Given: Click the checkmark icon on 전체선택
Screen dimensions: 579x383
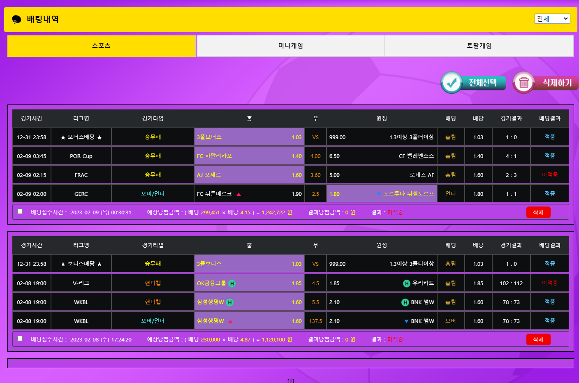Looking at the screenshot, I should click(x=452, y=83).
